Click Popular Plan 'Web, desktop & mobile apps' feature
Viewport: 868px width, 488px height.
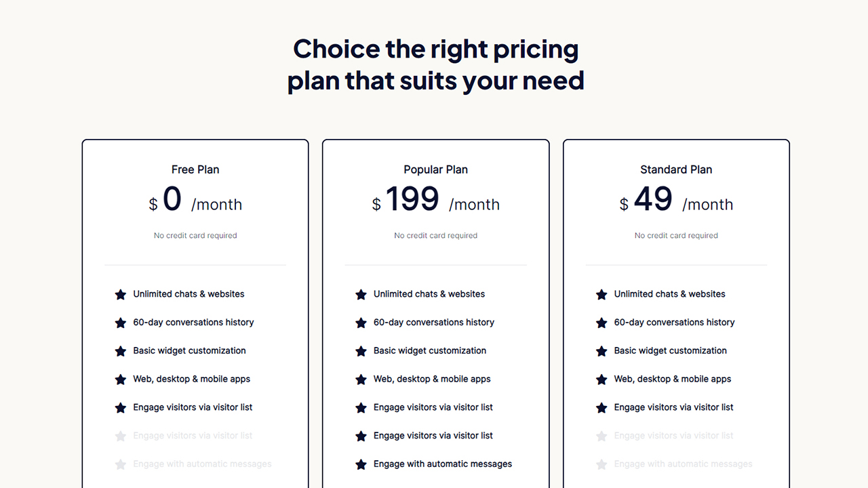[432, 379]
